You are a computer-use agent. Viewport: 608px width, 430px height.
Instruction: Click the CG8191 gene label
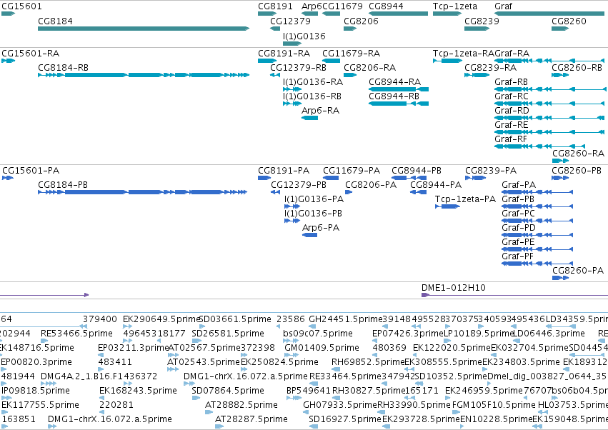(275, 6)
